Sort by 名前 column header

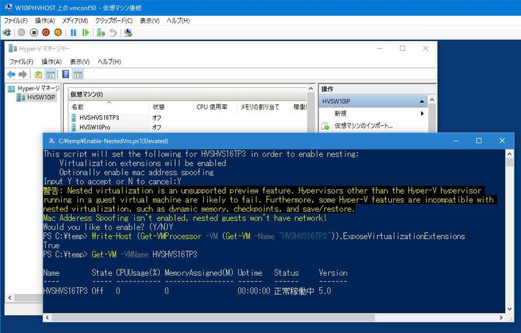[109, 107]
